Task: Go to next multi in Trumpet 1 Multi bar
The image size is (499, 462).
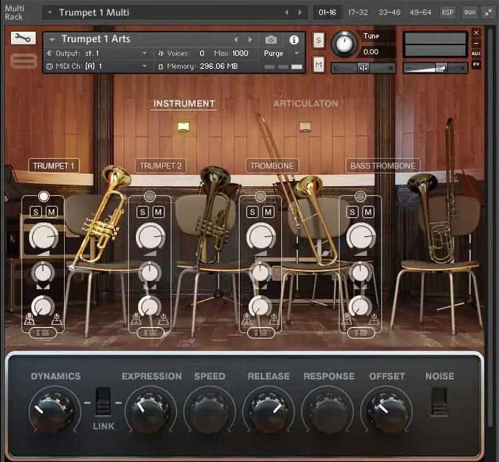Action: pyautogui.click(x=300, y=12)
